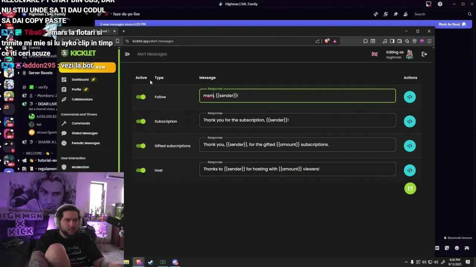
Task: Edit the Gifted subscriptions response field
Action: click(297, 145)
